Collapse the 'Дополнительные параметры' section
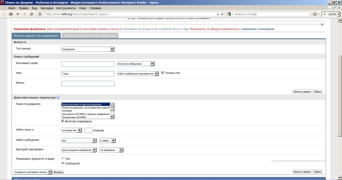Image resolution: width=342 pixels, height=180 pixels. pyautogui.click(x=58, y=98)
